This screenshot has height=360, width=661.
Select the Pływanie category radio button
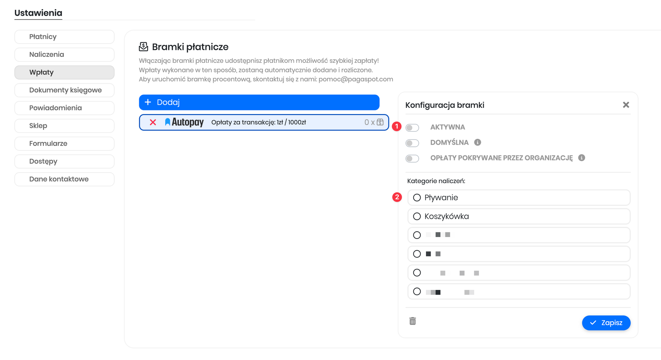[417, 198]
